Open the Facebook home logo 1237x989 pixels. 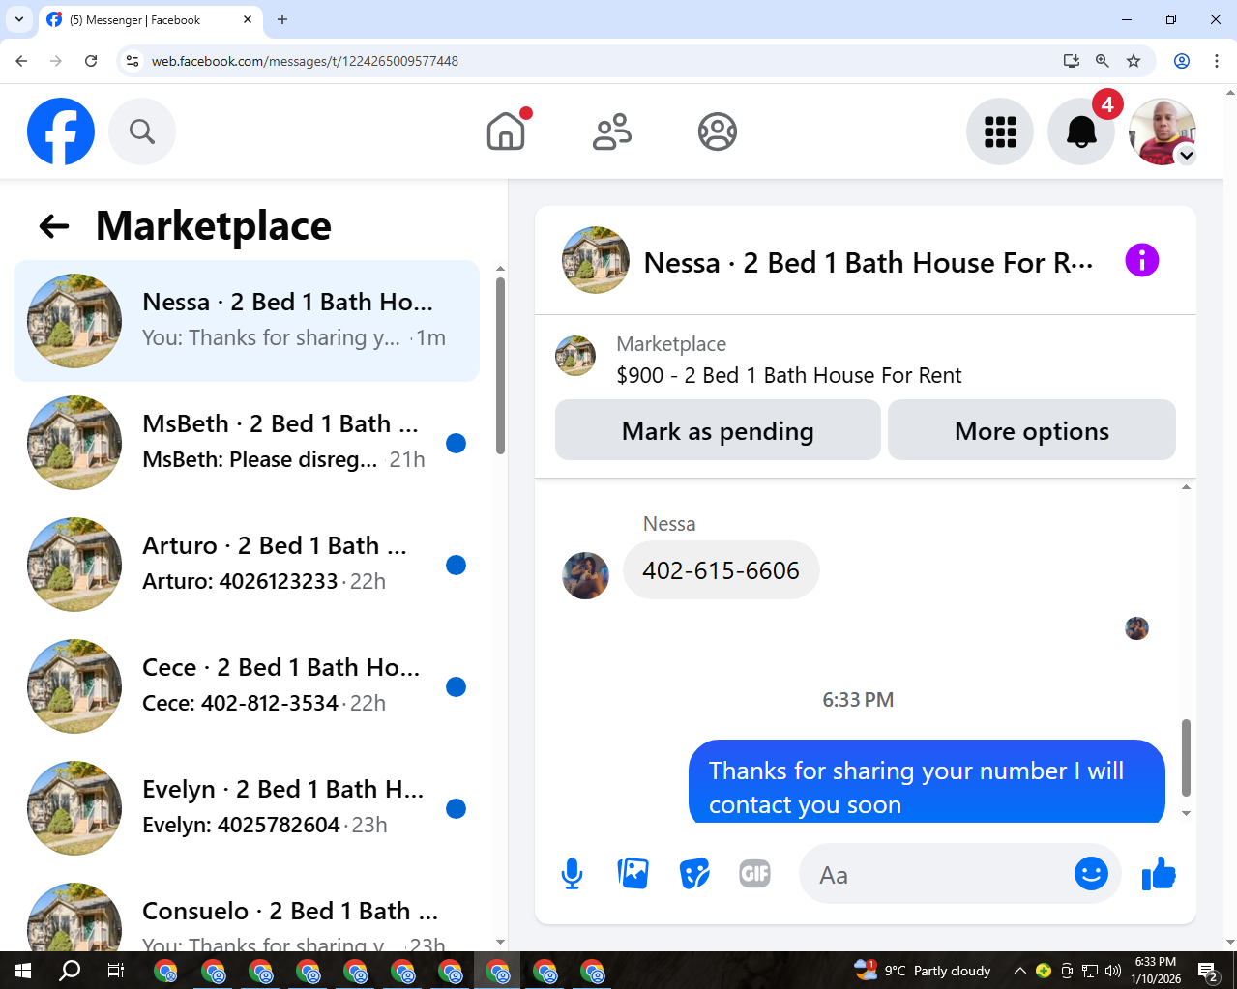tap(61, 131)
